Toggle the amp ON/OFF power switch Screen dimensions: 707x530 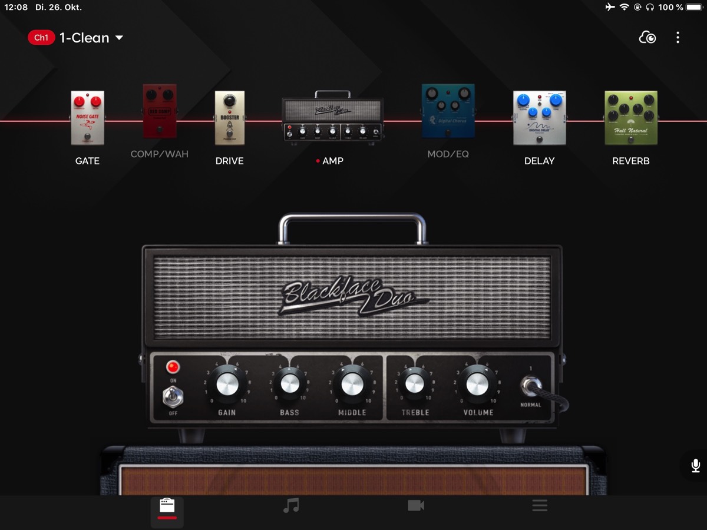(x=173, y=397)
